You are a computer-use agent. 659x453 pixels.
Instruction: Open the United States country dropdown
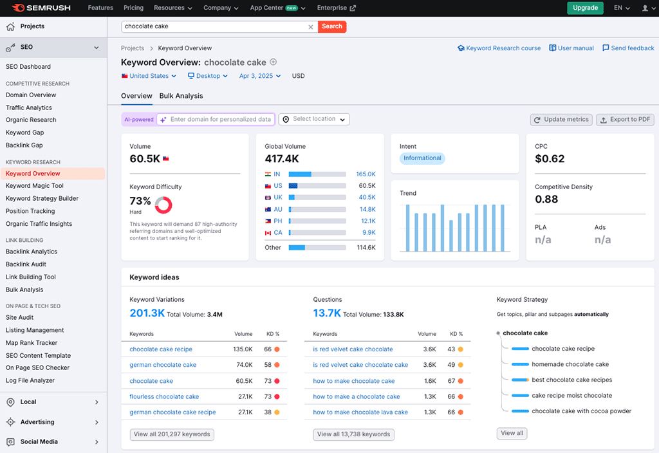(x=149, y=76)
